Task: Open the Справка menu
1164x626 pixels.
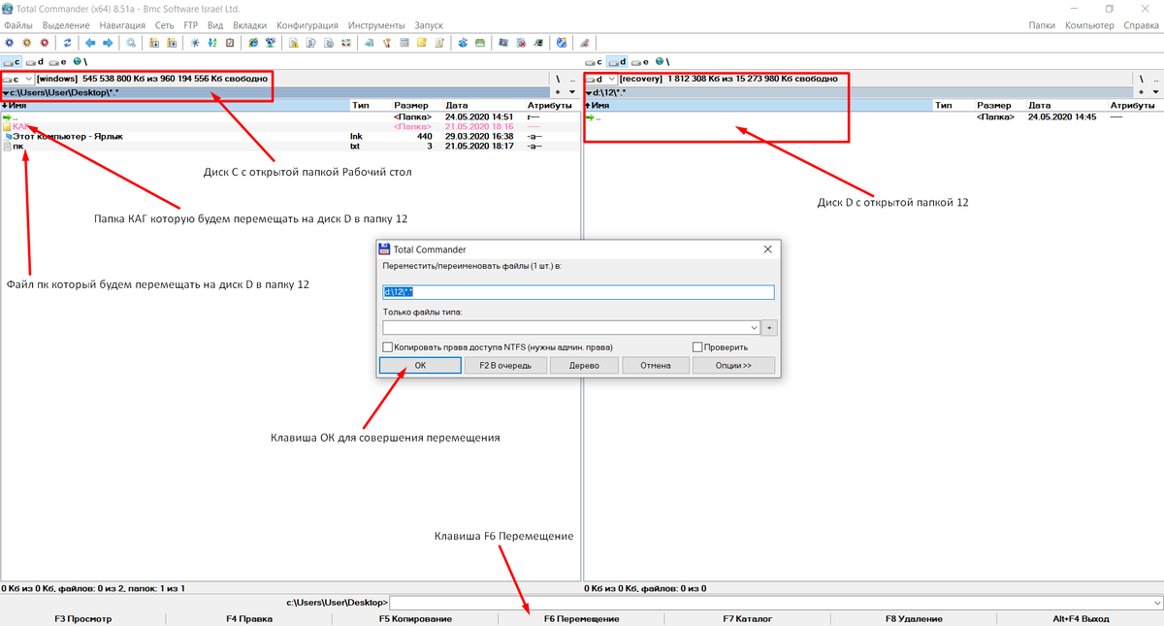Action: 1141,25
